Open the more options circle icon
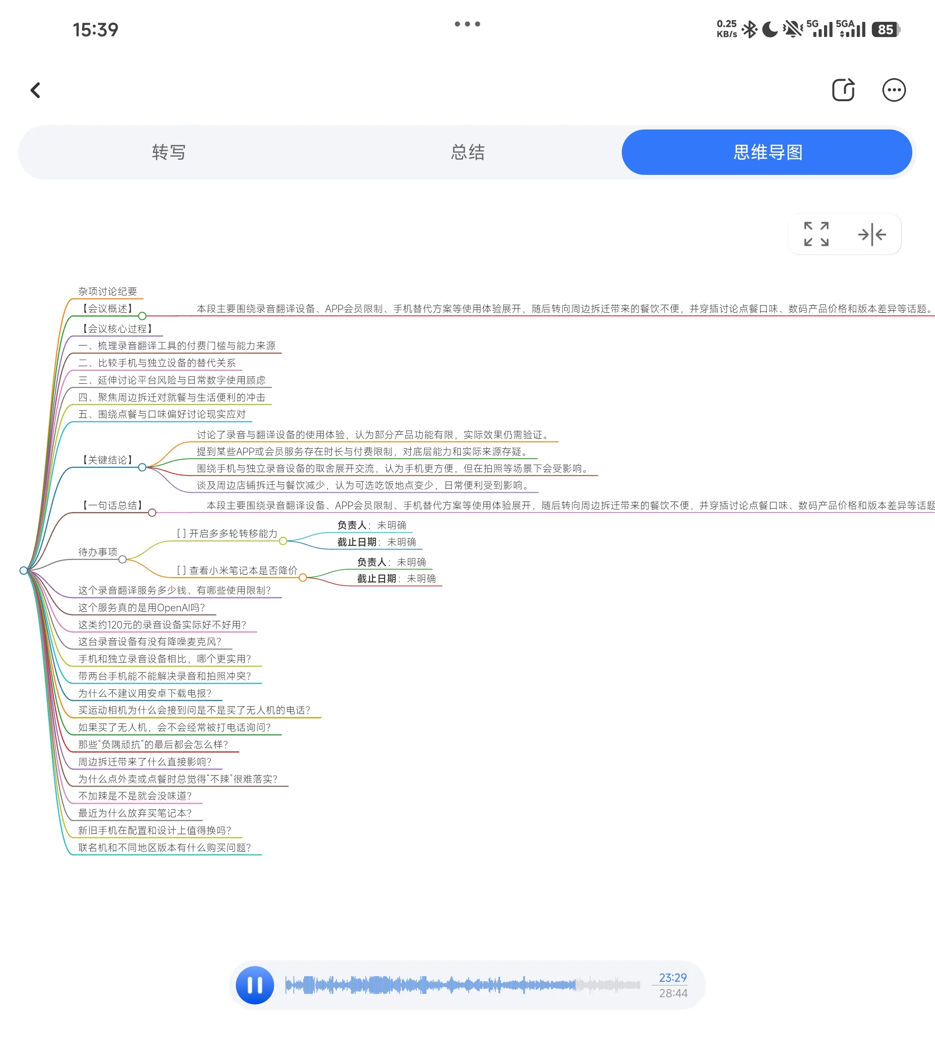Viewport: 935px width, 1046px height. coord(894,90)
